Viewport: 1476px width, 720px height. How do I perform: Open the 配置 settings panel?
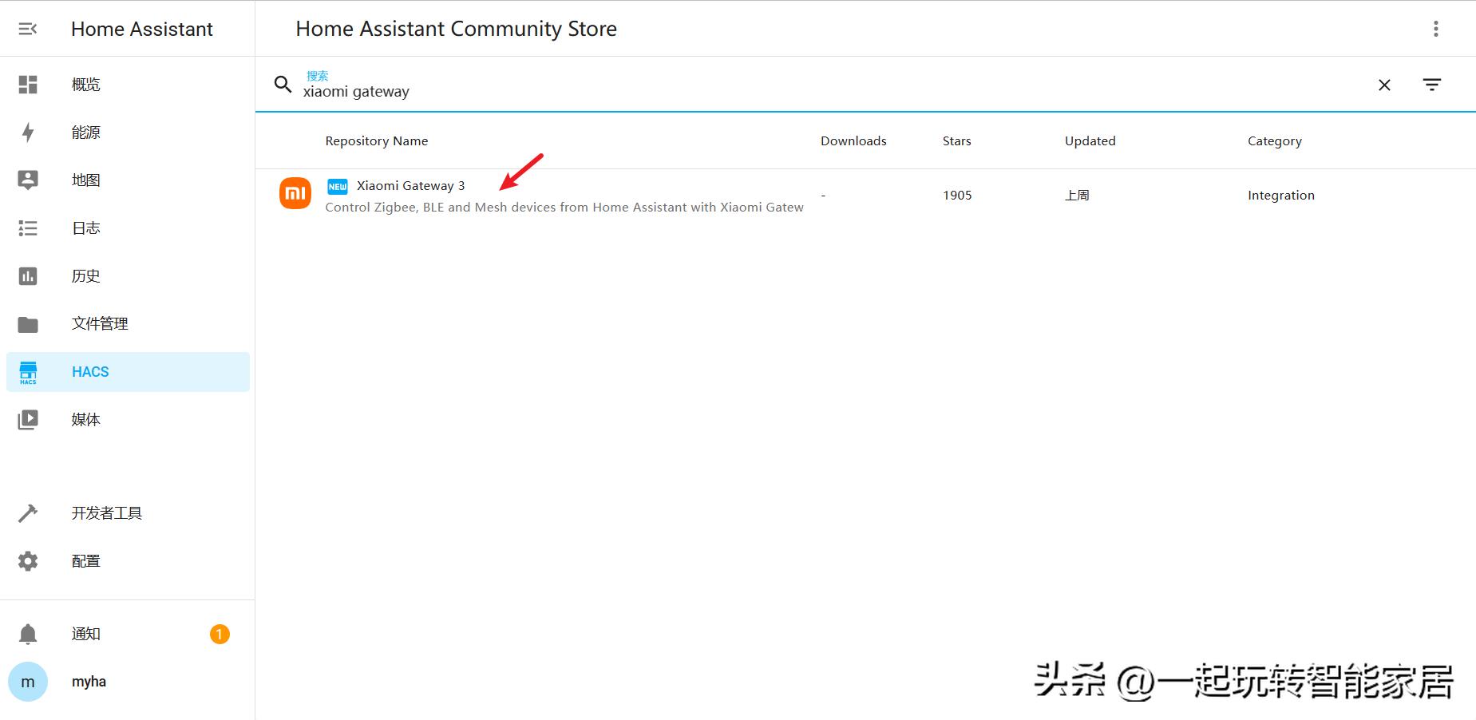85,560
